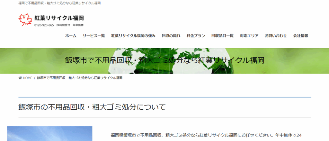Viewport: 329px width, 141px height.
Task: Navigate to the 会社情報 menu item
Action: tap(300, 36)
